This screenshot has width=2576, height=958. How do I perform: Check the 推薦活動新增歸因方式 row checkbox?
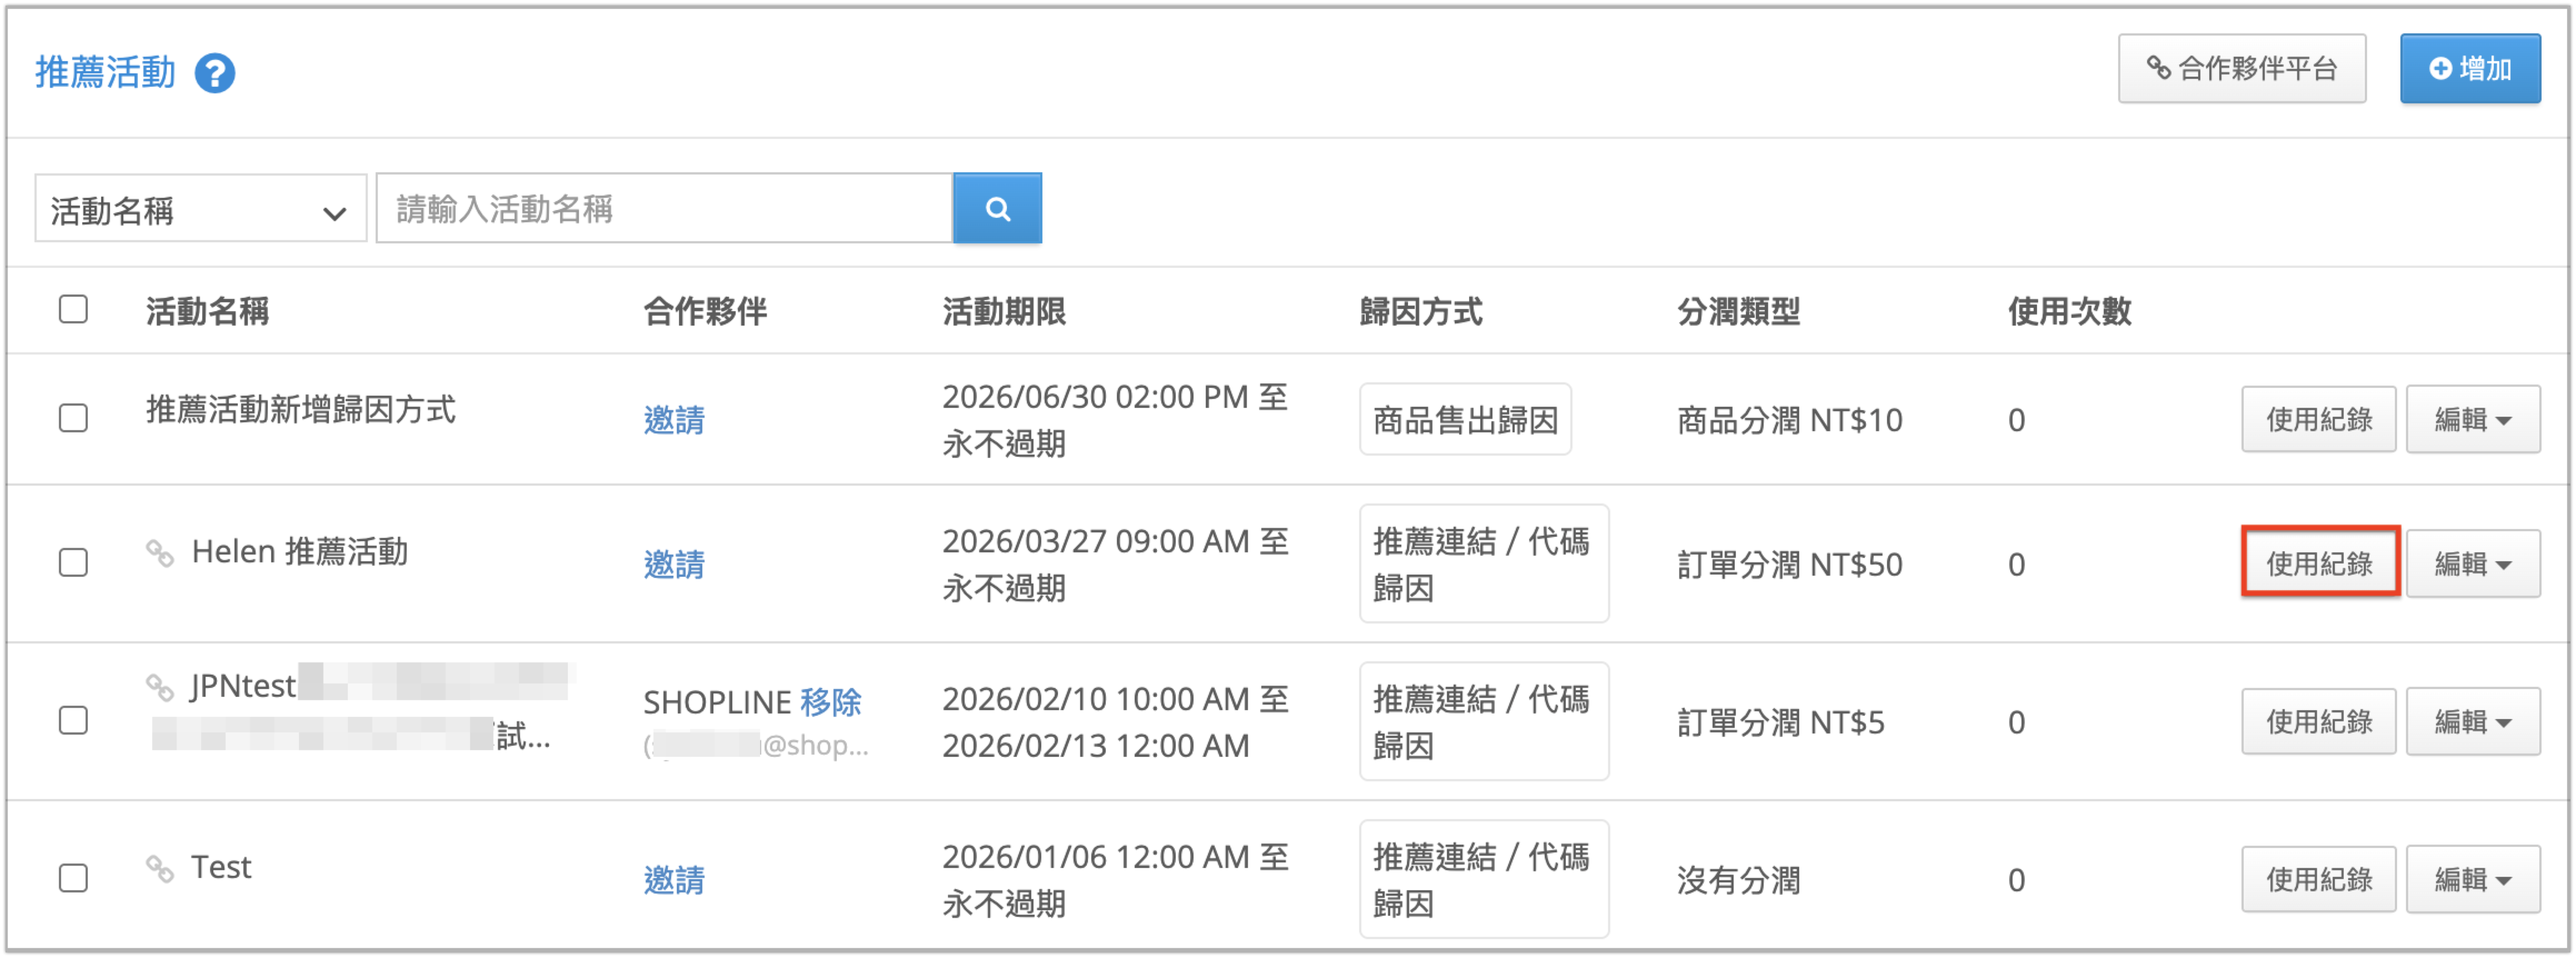click(73, 417)
